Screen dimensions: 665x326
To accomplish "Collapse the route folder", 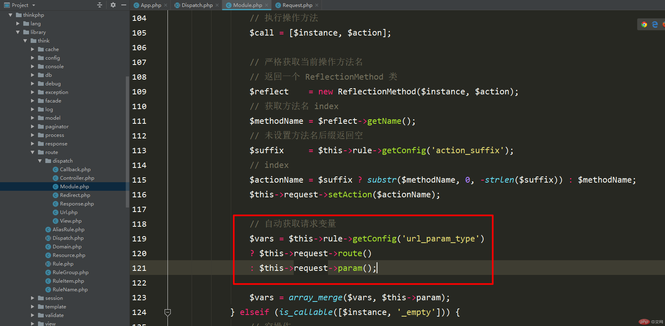I will (x=32, y=152).
